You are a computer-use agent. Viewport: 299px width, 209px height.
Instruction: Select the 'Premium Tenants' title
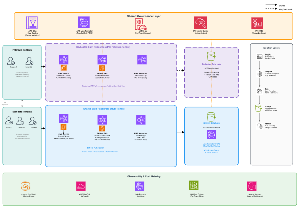(22, 50)
